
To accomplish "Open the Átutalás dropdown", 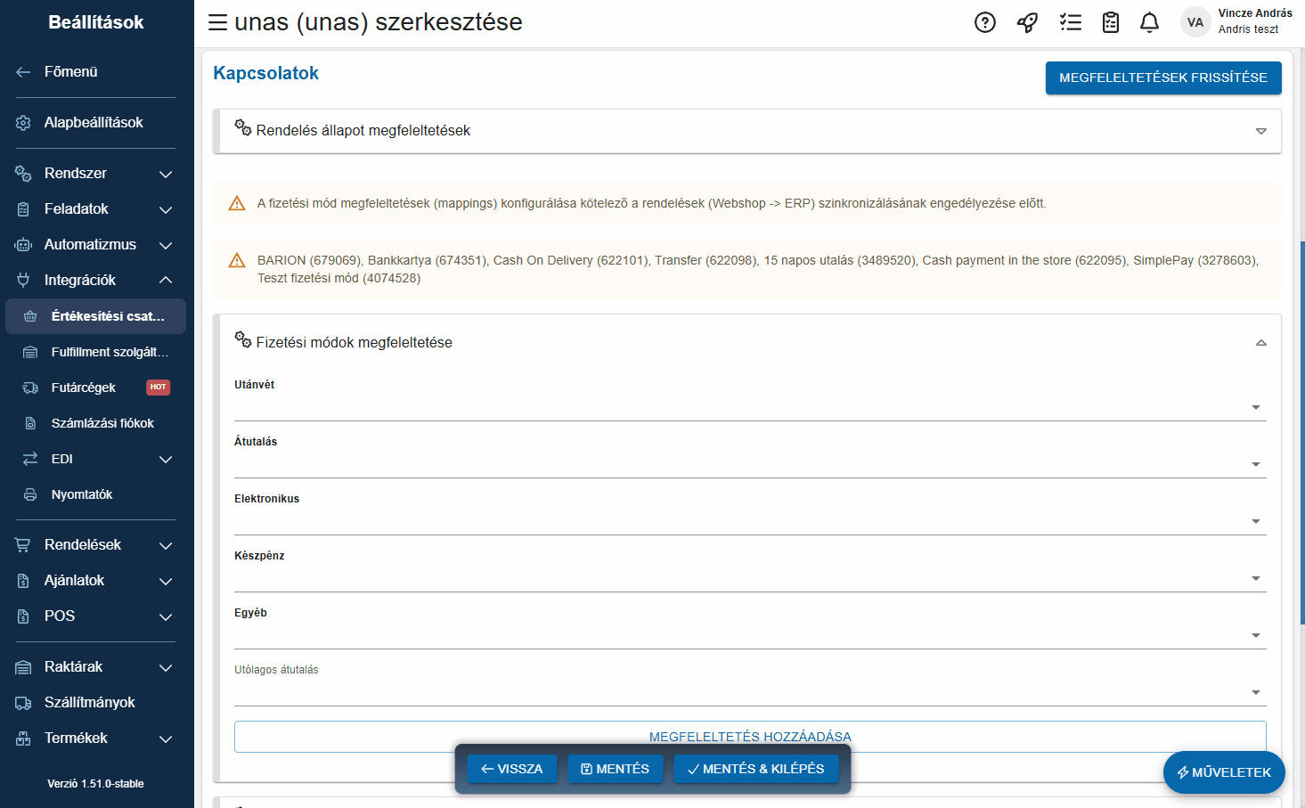I will pos(1255,464).
